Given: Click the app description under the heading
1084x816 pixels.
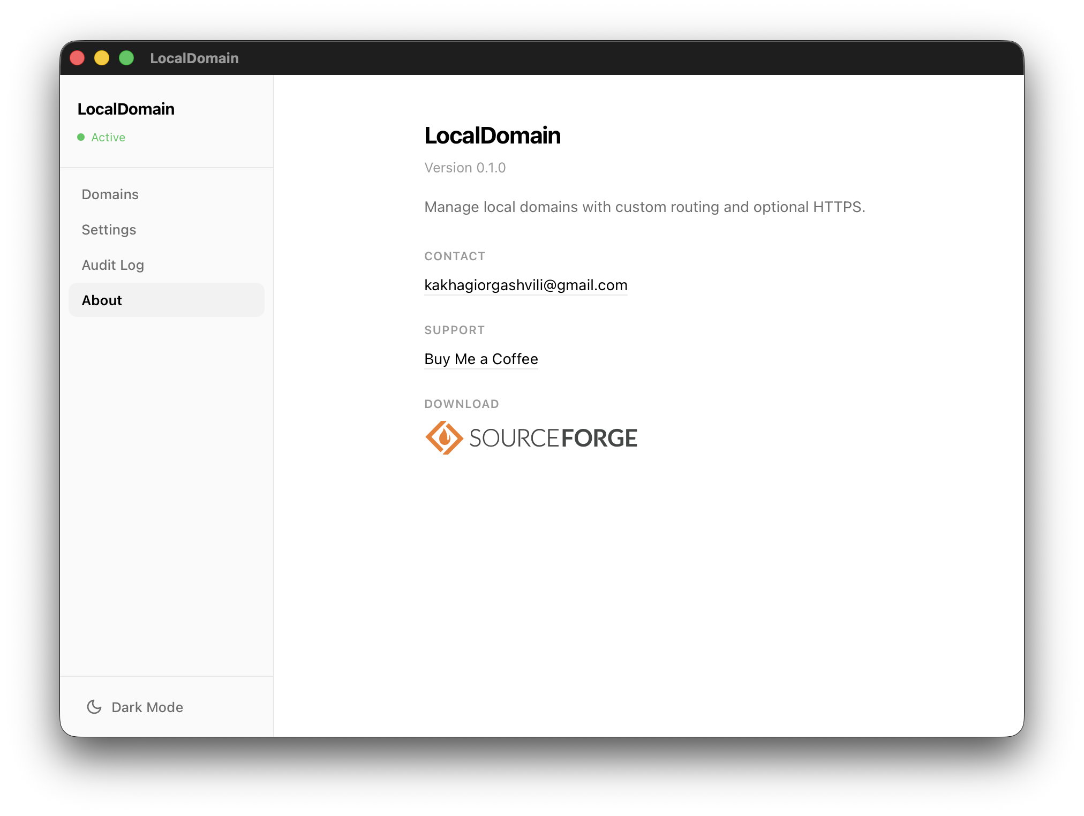Looking at the screenshot, I should (x=644, y=207).
